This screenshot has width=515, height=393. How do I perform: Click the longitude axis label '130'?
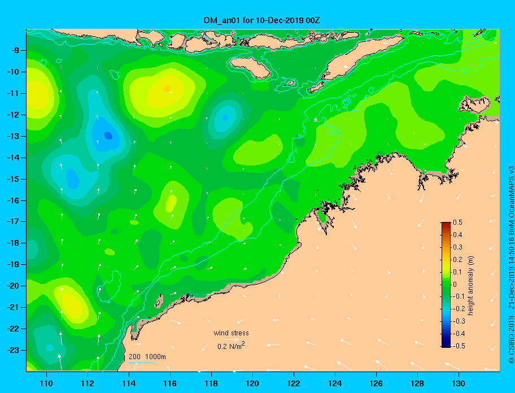tap(459, 383)
